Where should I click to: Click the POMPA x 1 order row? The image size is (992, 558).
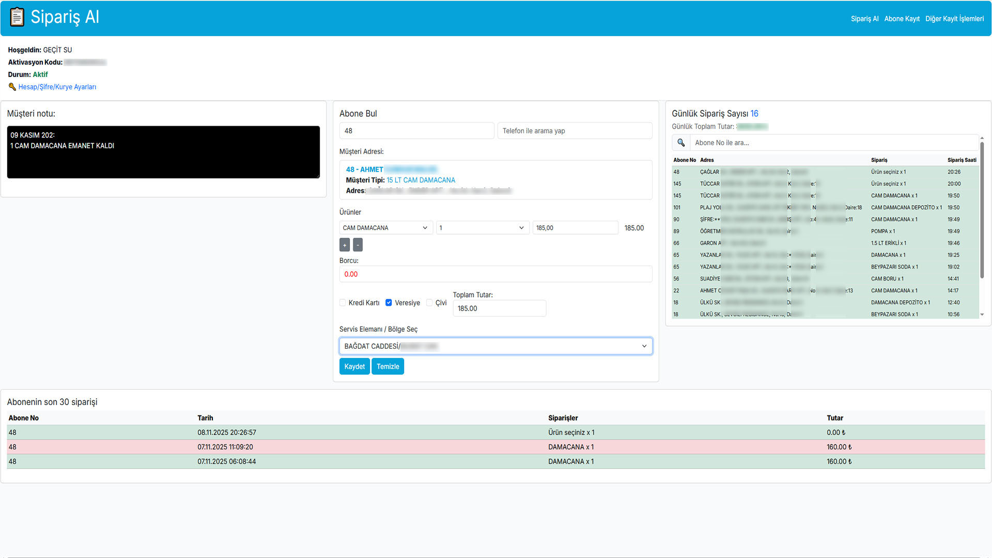click(x=825, y=231)
